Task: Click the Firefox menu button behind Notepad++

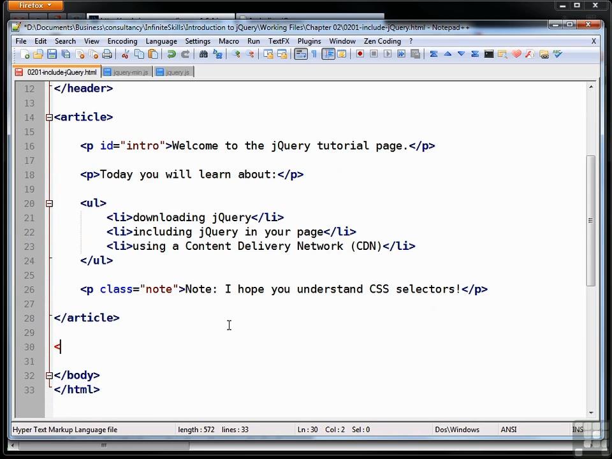Action: point(35,6)
